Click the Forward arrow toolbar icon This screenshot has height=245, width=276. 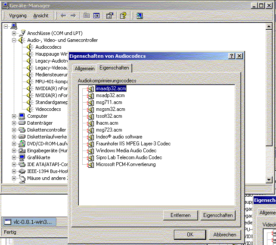point(73,16)
